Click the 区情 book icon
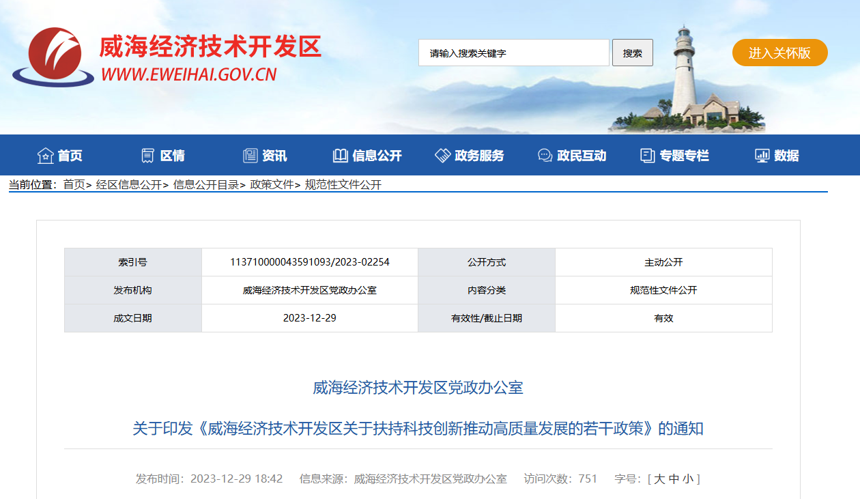Image resolution: width=860 pixels, height=499 pixels. pos(147,155)
